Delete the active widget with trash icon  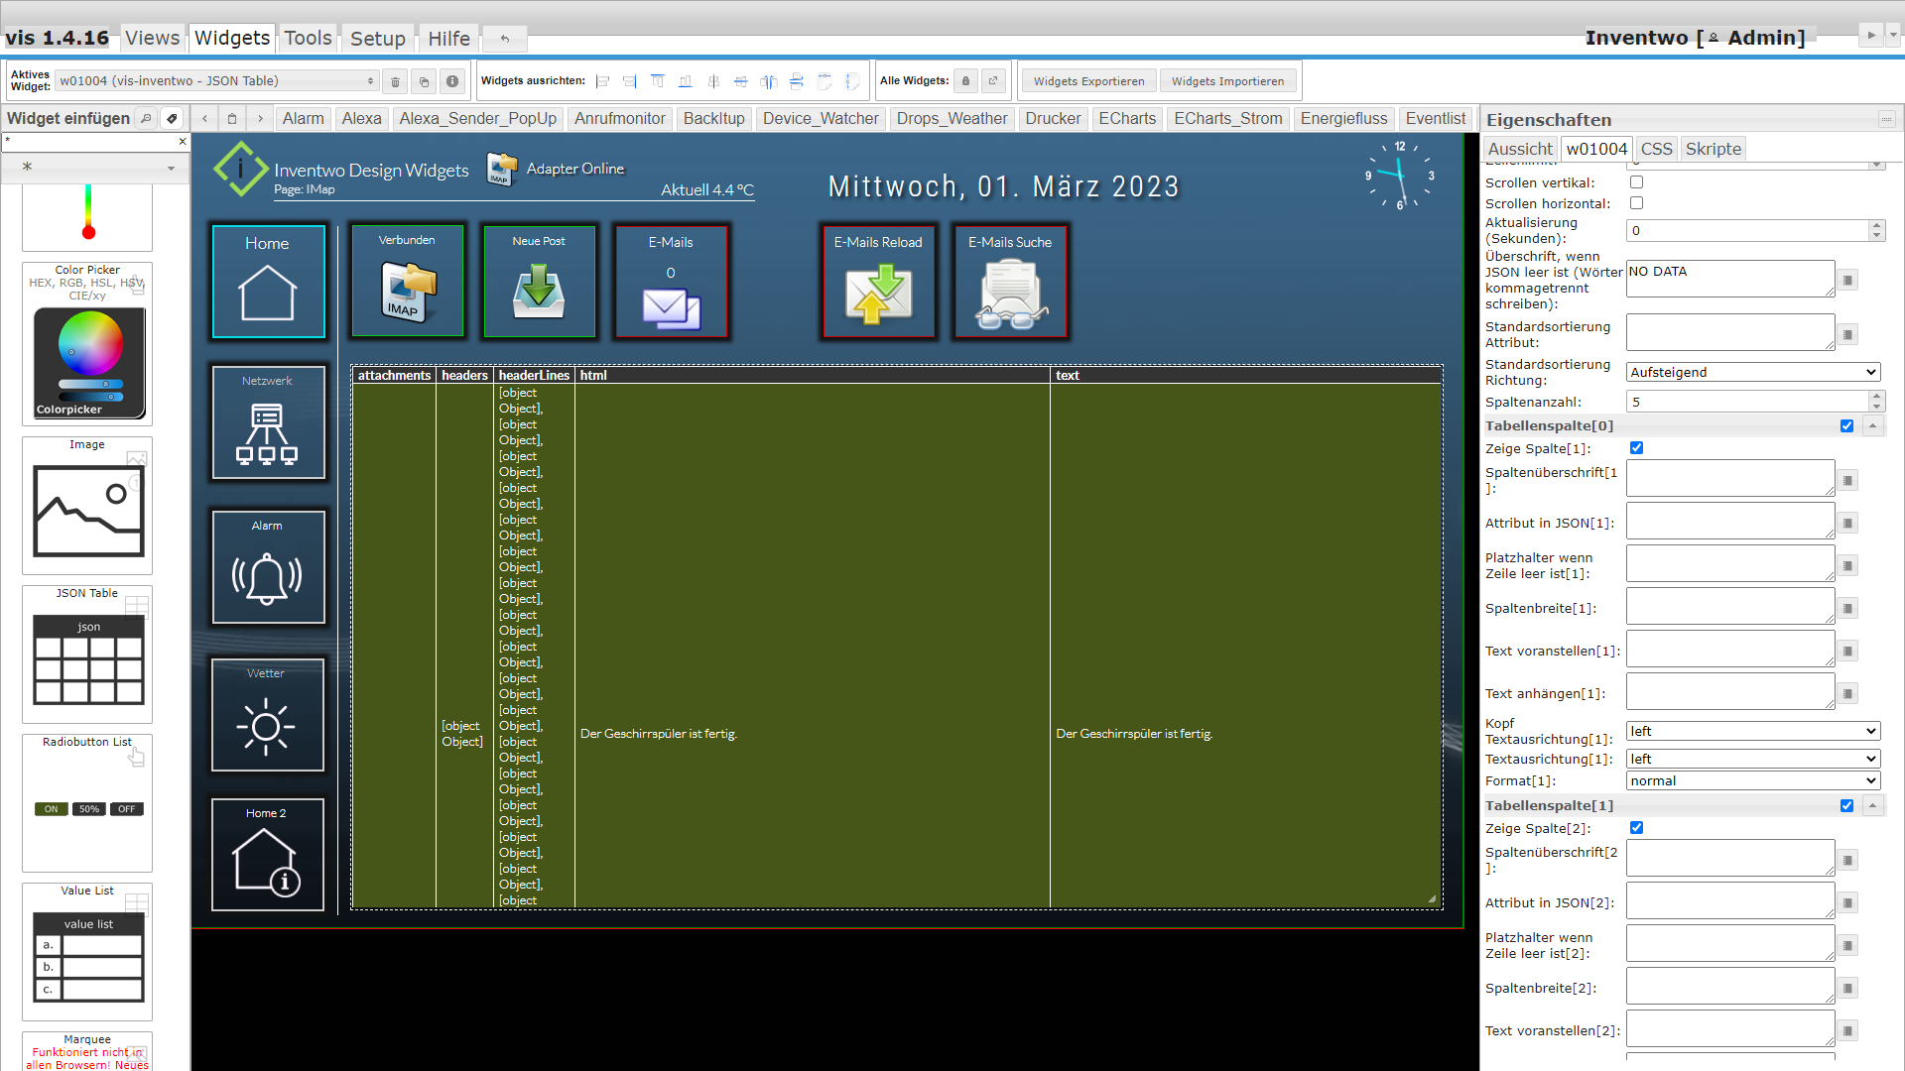395,81
